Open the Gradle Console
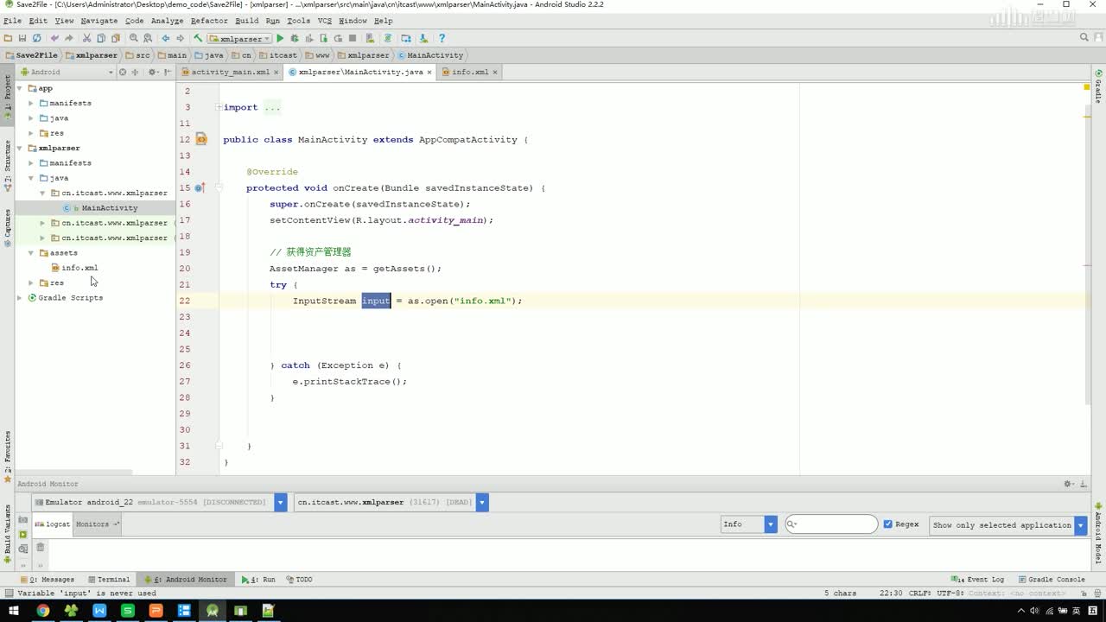 click(1051, 580)
